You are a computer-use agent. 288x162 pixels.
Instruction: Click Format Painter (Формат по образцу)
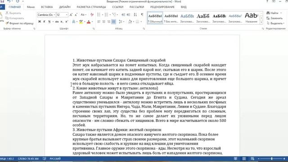coord(19,23)
